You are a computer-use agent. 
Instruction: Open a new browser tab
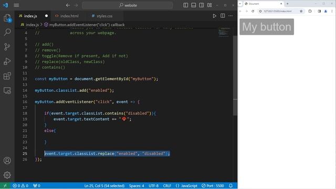point(287,4)
